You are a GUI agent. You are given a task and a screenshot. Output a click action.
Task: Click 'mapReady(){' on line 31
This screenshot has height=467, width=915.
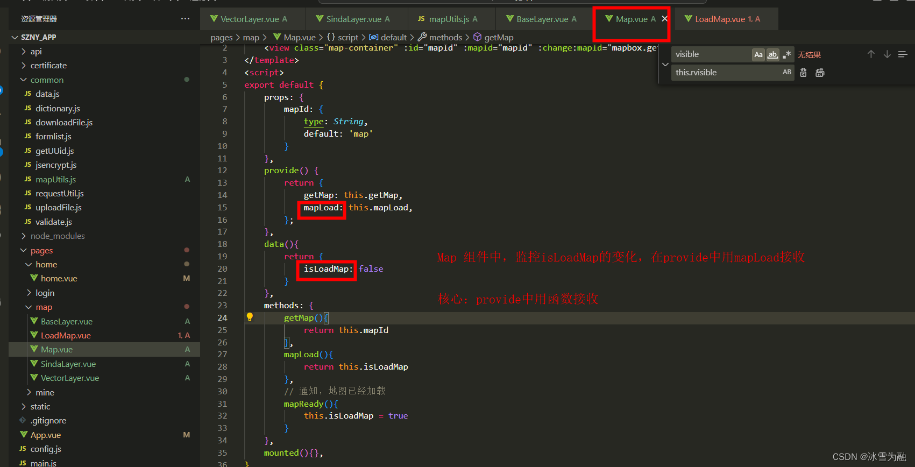pos(311,404)
